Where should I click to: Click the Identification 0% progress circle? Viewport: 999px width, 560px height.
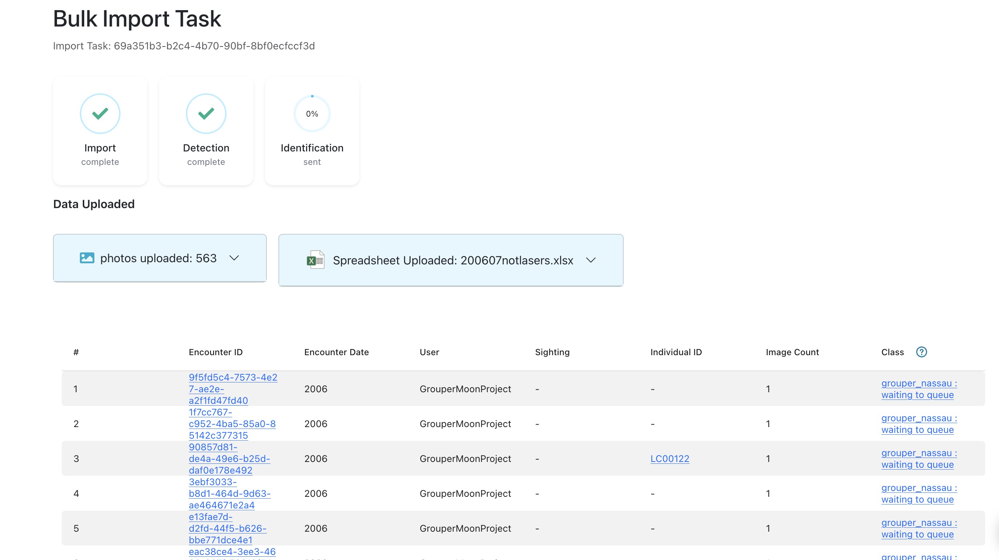pos(312,114)
